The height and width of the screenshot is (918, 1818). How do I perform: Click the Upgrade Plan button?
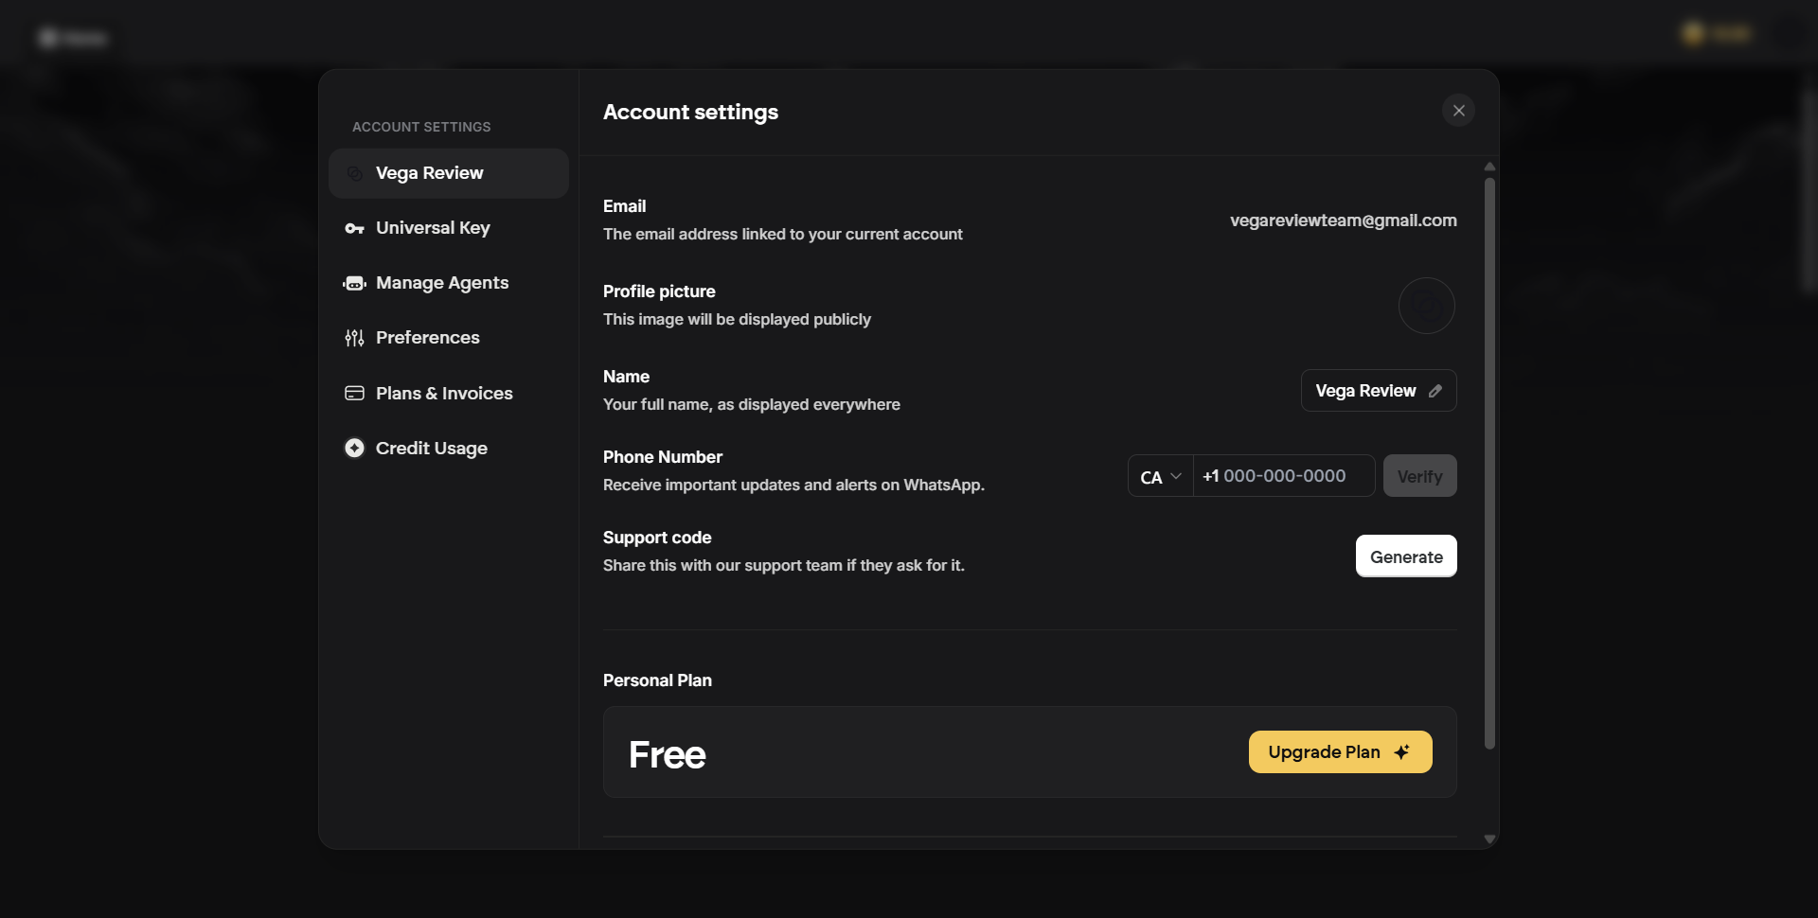(1340, 752)
